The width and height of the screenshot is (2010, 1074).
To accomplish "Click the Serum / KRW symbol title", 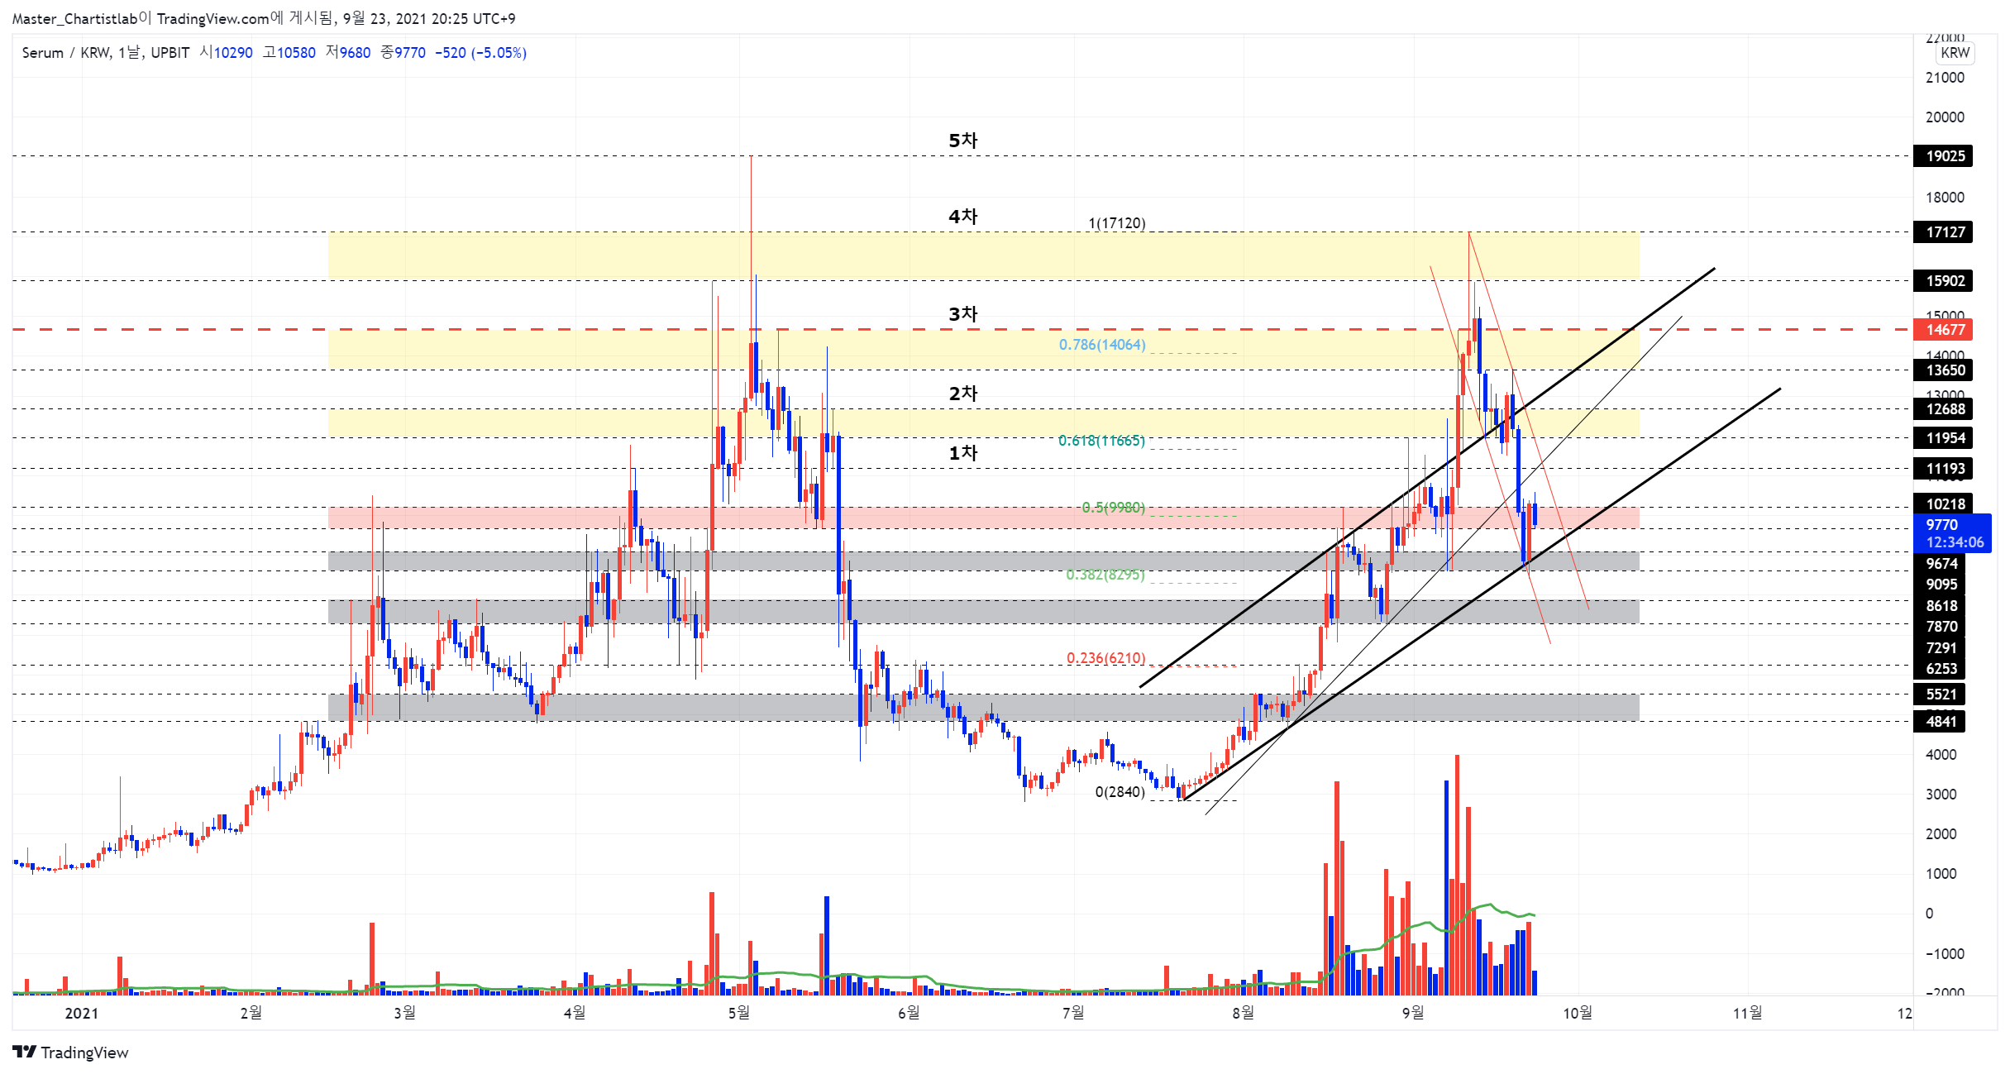I will [66, 53].
